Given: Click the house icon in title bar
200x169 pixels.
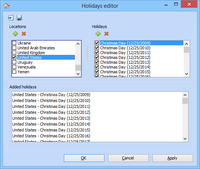Looking at the screenshot, I should pos(7,6).
